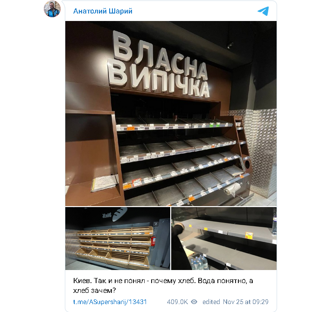
Task: Click the 409.0K view count
Action: [x=177, y=302]
